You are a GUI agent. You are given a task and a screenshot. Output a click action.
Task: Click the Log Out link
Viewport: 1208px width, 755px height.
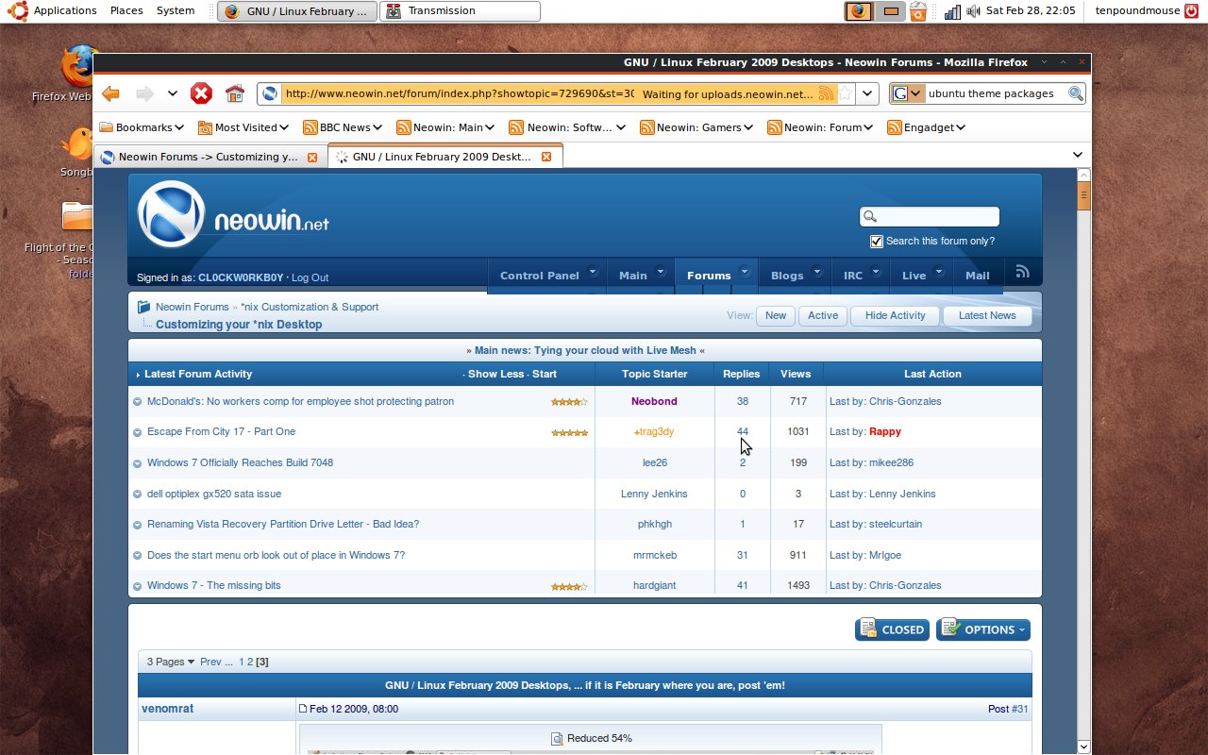[310, 277]
